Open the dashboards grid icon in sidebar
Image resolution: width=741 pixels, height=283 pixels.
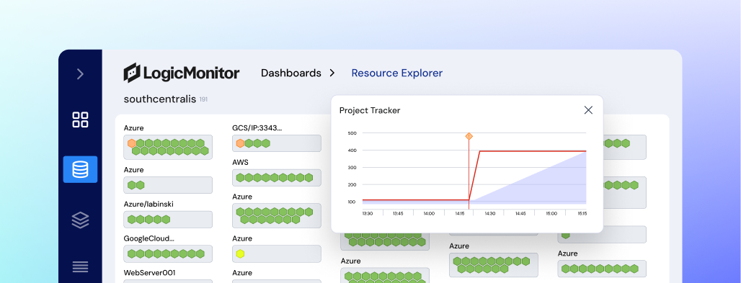pos(80,120)
